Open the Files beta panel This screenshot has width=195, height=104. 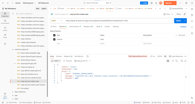pyautogui.click(x=5, y=96)
